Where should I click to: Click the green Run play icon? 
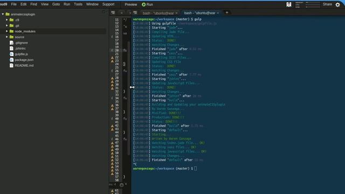click(x=144, y=4)
